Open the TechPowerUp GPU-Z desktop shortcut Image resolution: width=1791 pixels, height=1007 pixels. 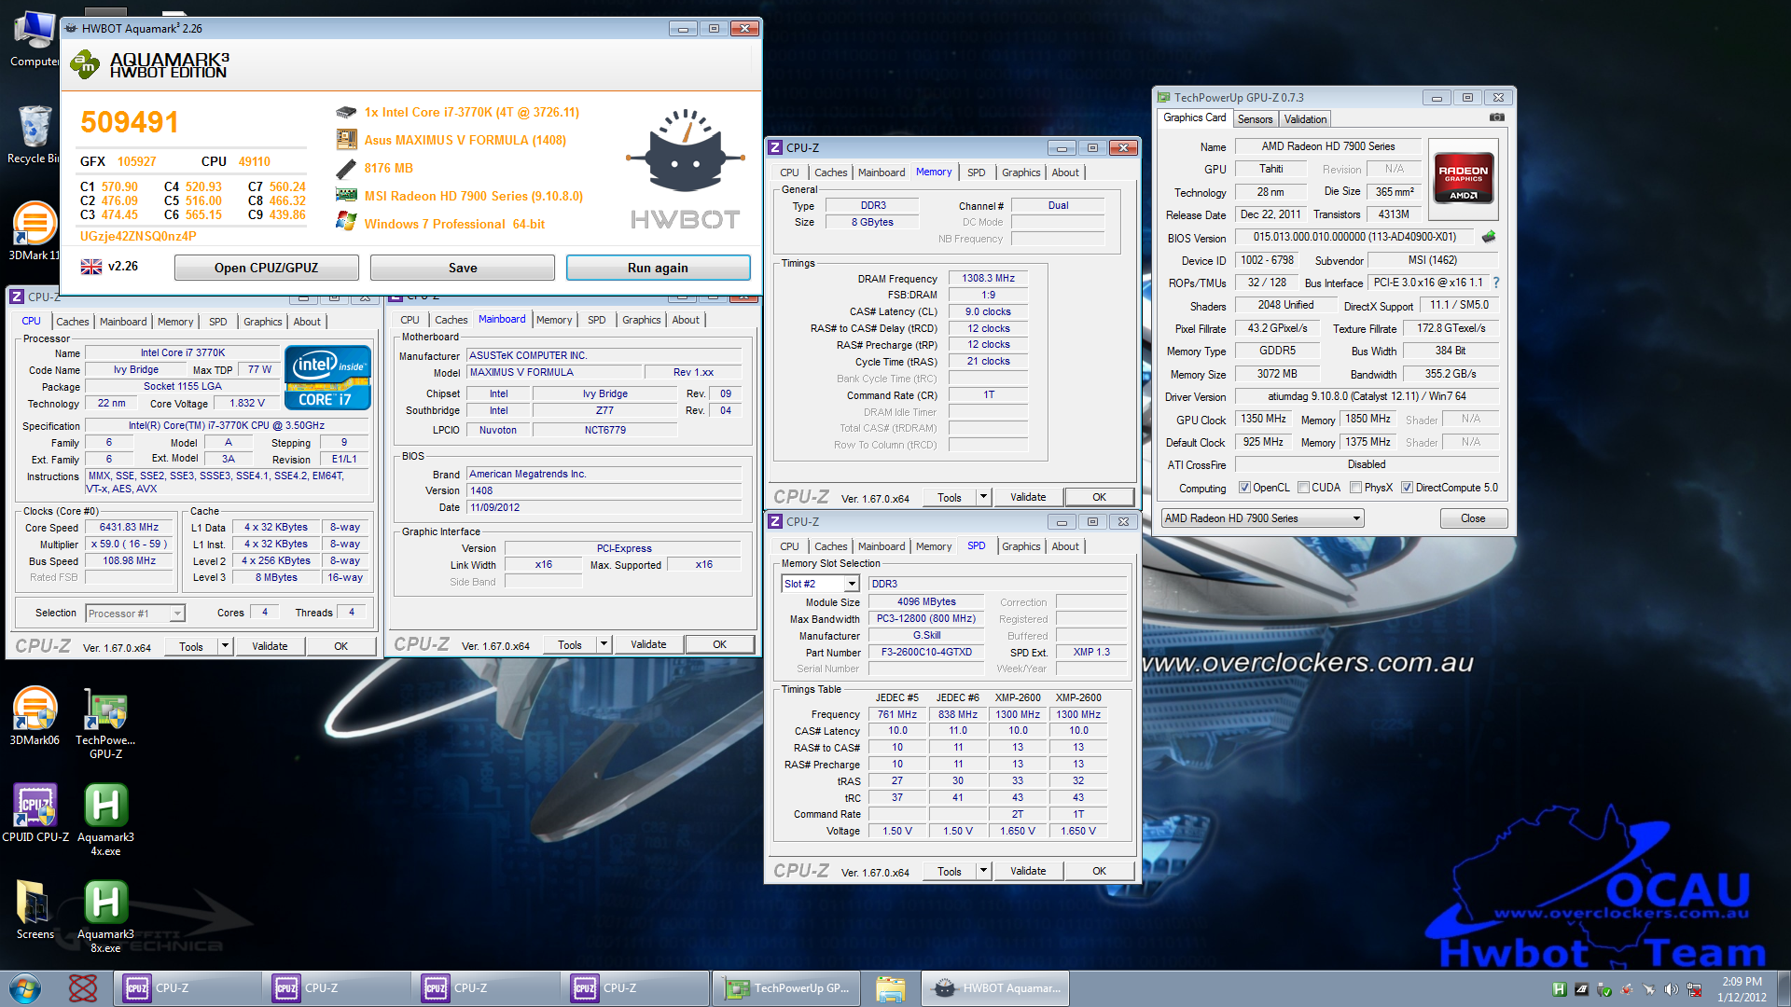coord(105,723)
